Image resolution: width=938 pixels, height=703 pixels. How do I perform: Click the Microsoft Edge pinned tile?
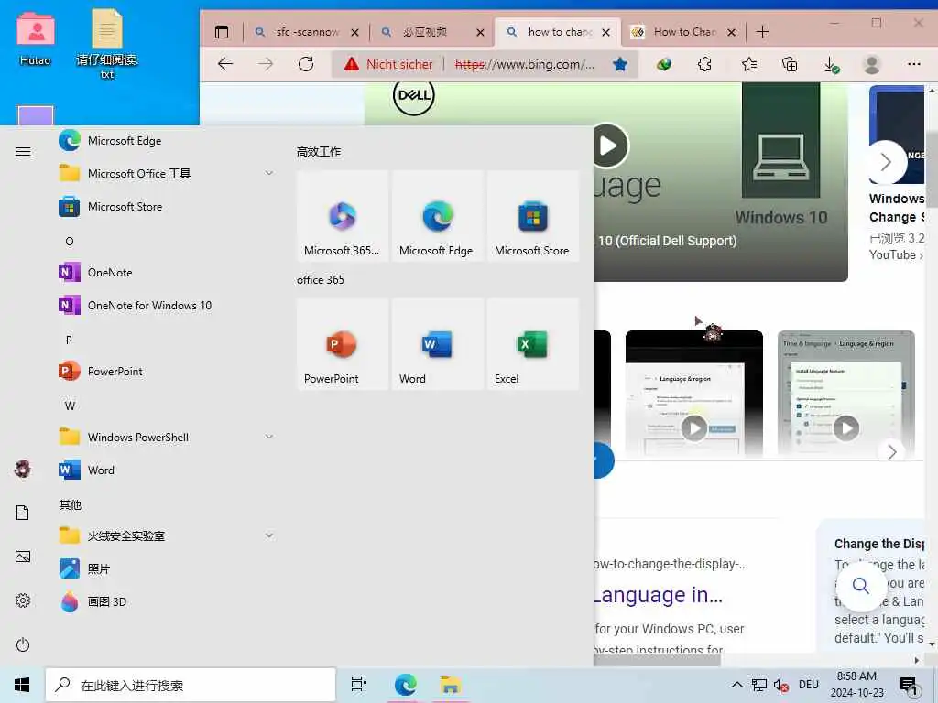pos(437,216)
